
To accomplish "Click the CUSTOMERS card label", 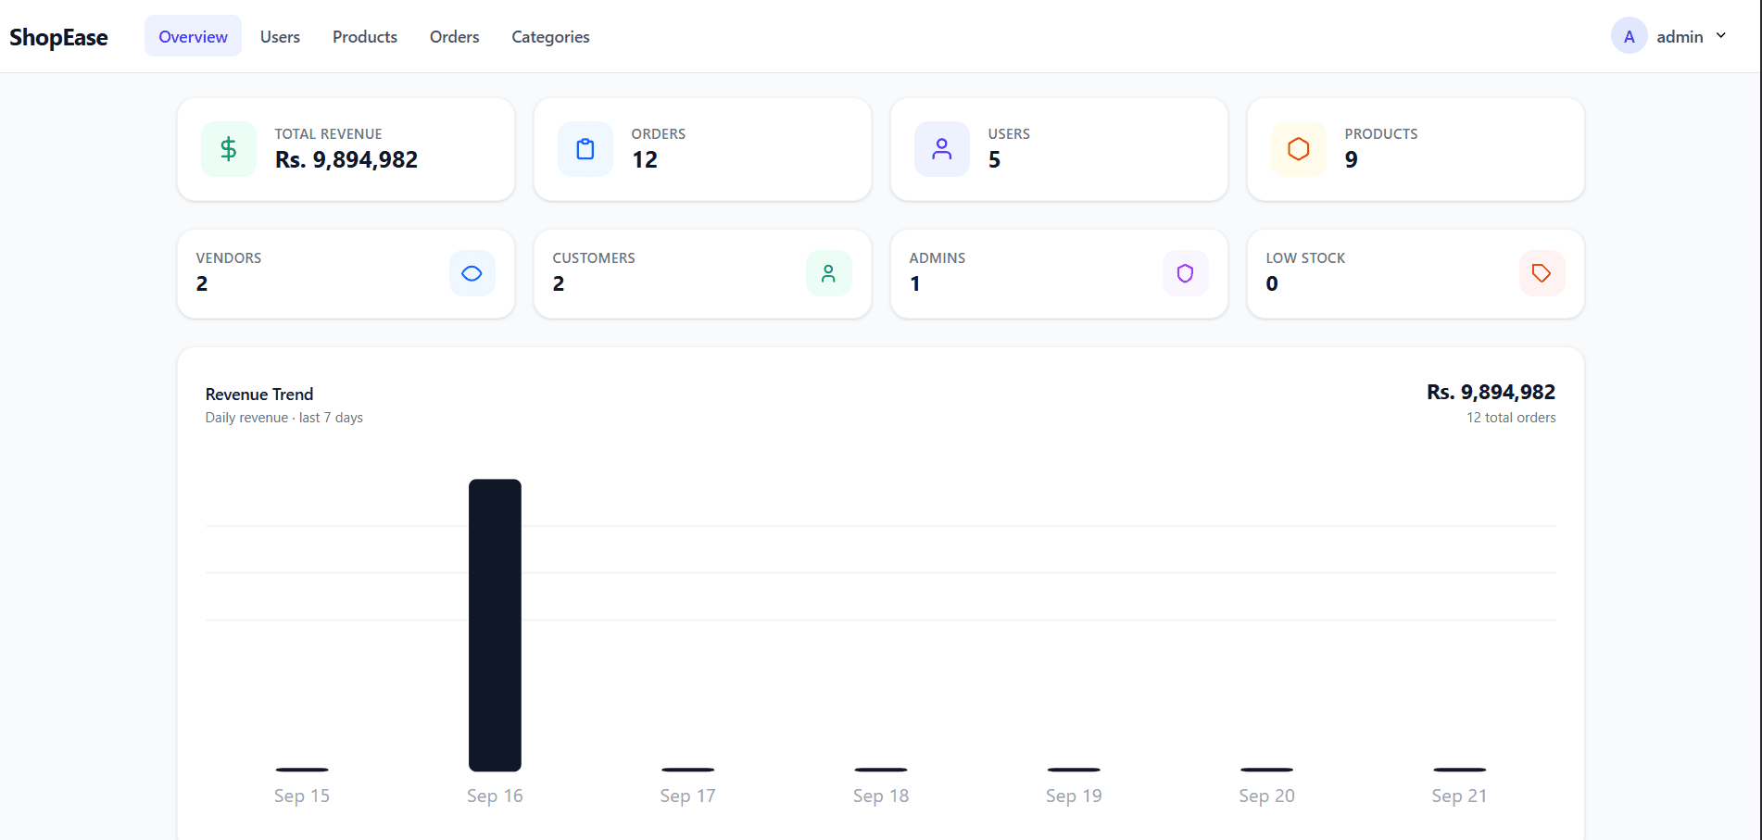I will [594, 257].
